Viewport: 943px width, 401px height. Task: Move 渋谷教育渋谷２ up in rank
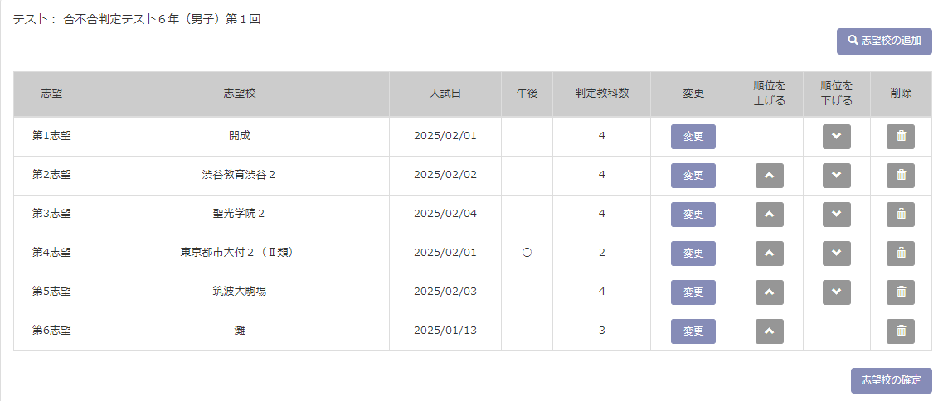[x=770, y=176]
